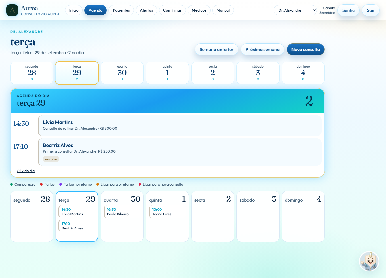Click the 'DR. ALEXANDRE' heading label

pyautogui.click(x=26, y=32)
